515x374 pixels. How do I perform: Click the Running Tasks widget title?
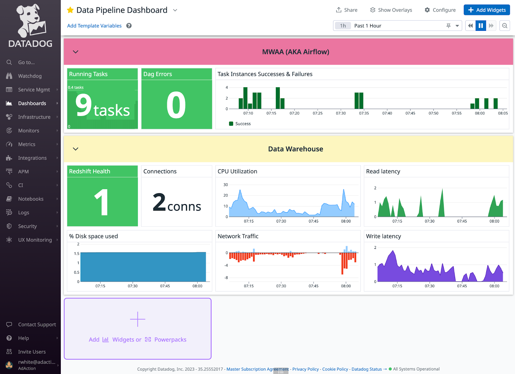pyautogui.click(x=88, y=74)
